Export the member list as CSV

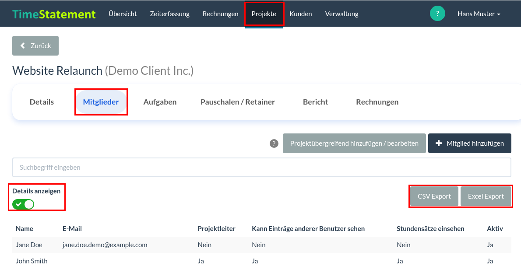[434, 196]
